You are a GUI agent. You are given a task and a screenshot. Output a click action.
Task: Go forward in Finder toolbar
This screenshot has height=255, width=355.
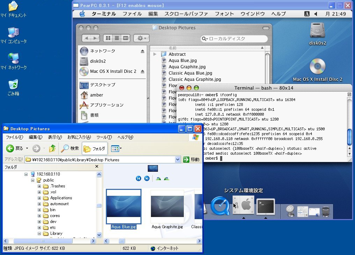pos(95,38)
